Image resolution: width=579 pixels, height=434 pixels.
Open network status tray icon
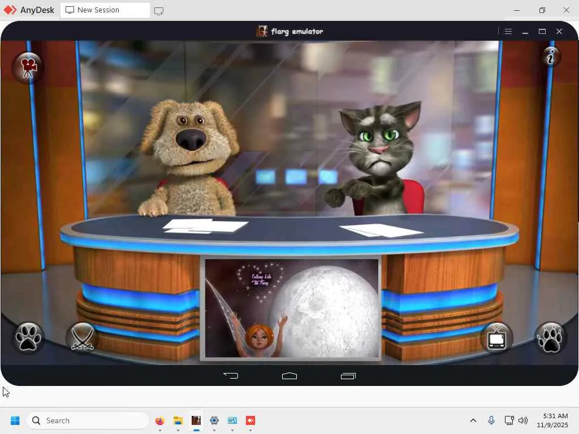click(x=509, y=420)
